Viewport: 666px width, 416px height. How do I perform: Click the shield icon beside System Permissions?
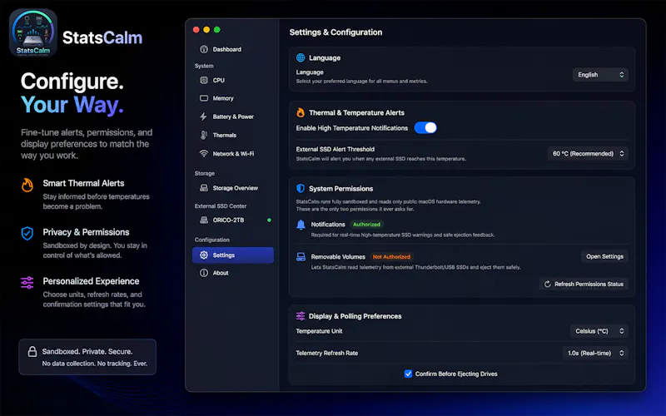click(301, 188)
